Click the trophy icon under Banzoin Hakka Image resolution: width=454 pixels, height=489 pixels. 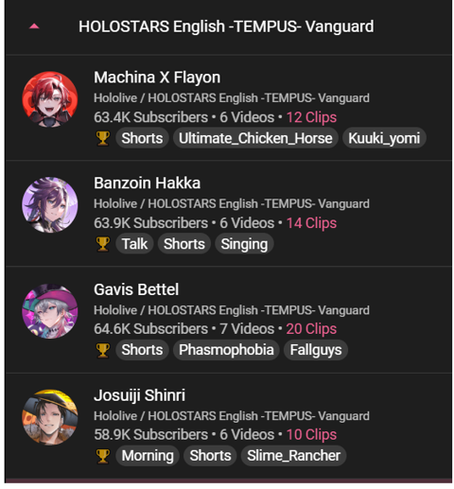pos(103,244)
